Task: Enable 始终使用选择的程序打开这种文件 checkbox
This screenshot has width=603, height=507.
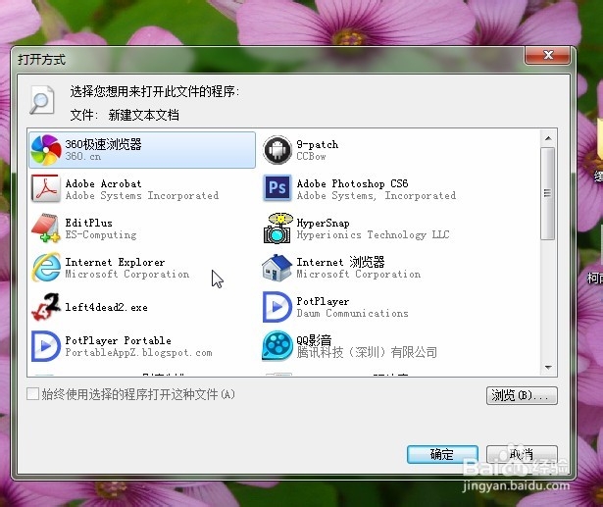Action: click(32, 394)
